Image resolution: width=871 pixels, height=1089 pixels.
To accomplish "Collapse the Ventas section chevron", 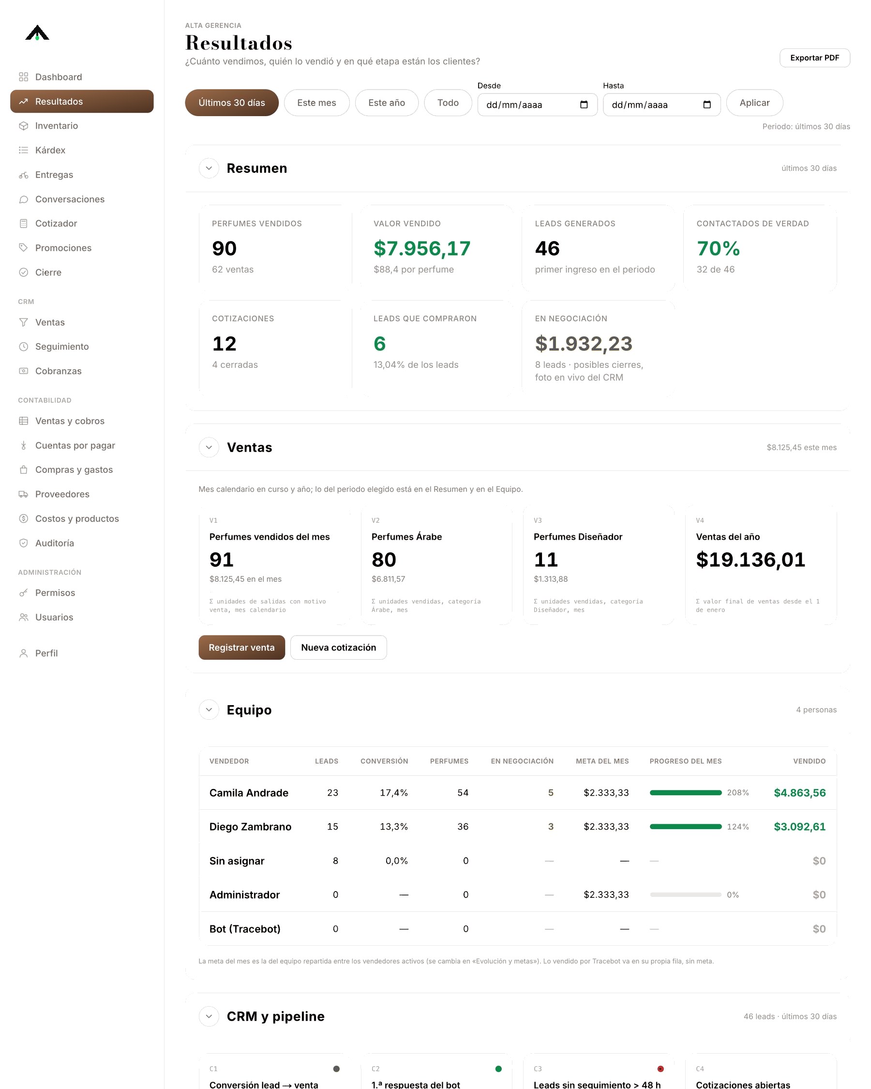I will (x=209, y=448).
